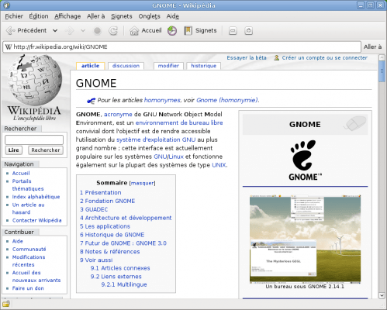
Task: Click the GNOME foot logo image
Action: click(x=305, y=160)
